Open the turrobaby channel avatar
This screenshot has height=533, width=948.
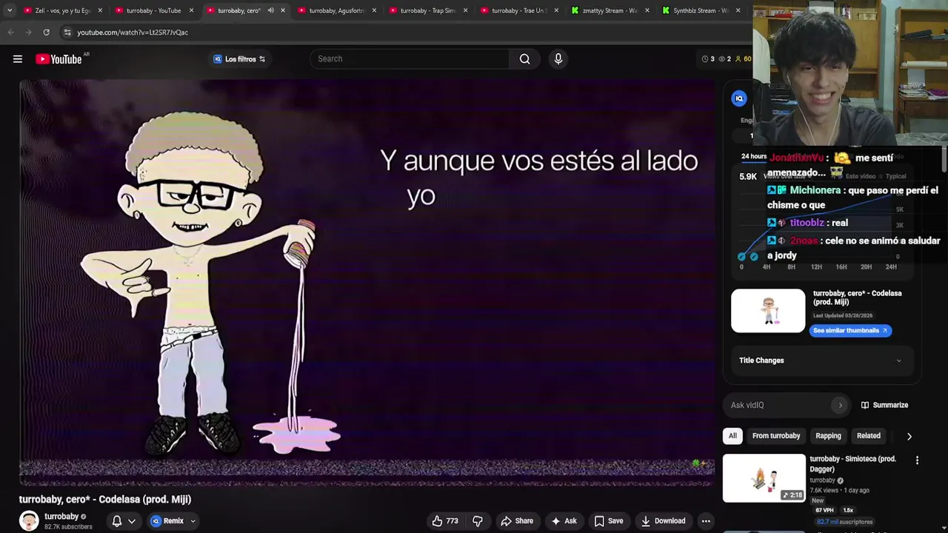29,521
